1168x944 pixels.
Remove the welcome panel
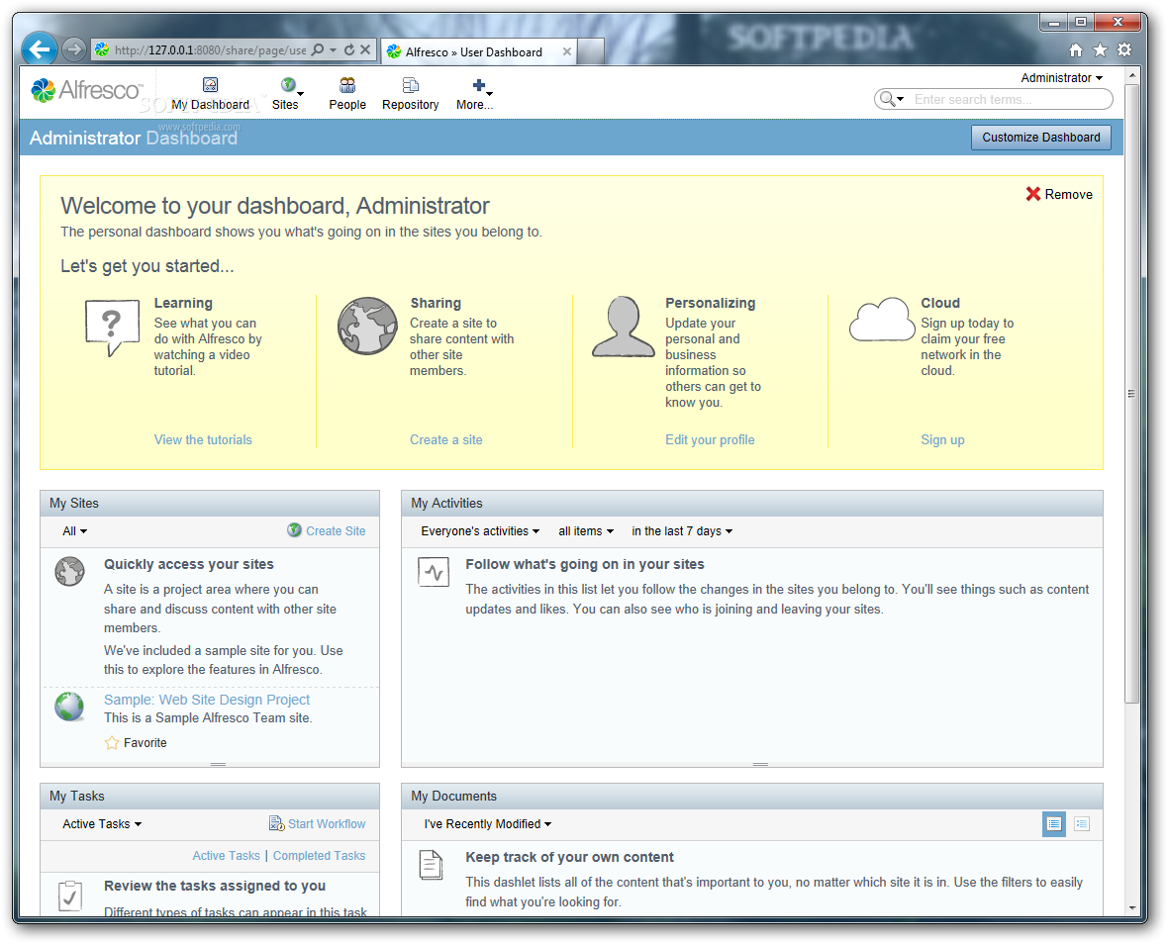1059,194
